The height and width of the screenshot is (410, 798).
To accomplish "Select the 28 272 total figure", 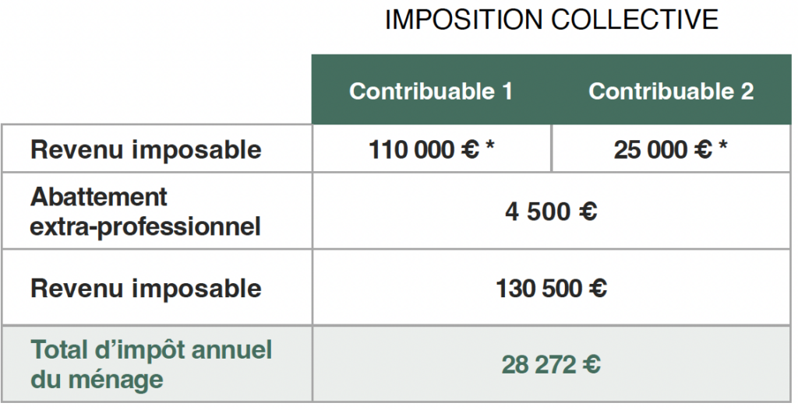I will (535, 365).
